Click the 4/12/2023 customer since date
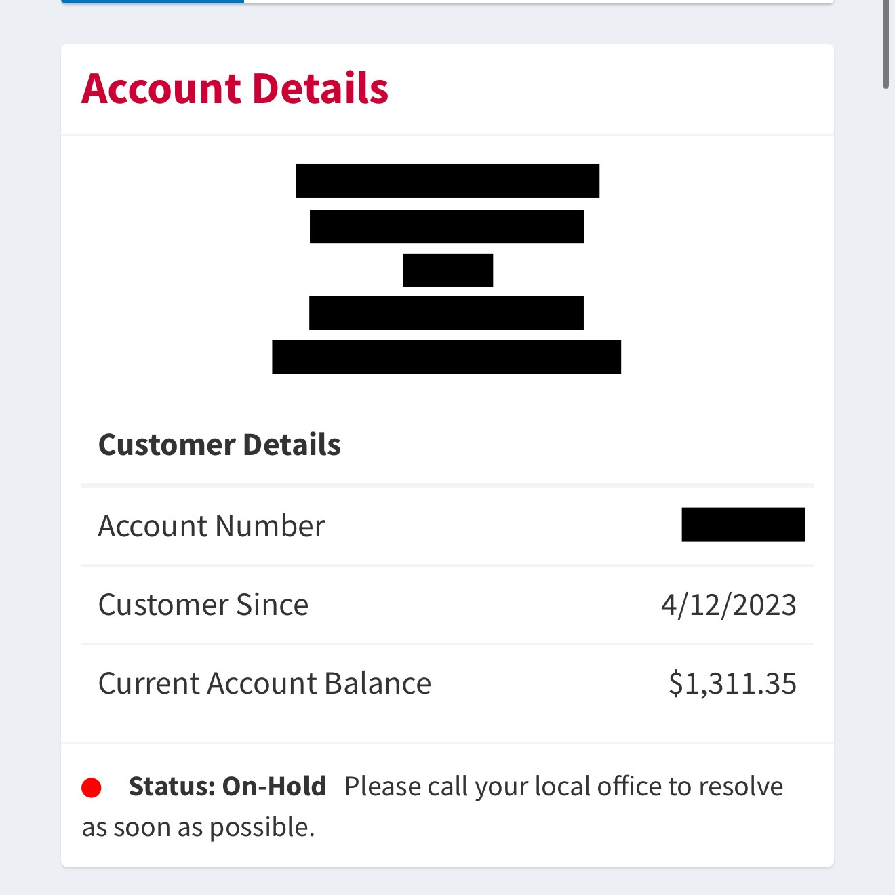 (729, 605)
